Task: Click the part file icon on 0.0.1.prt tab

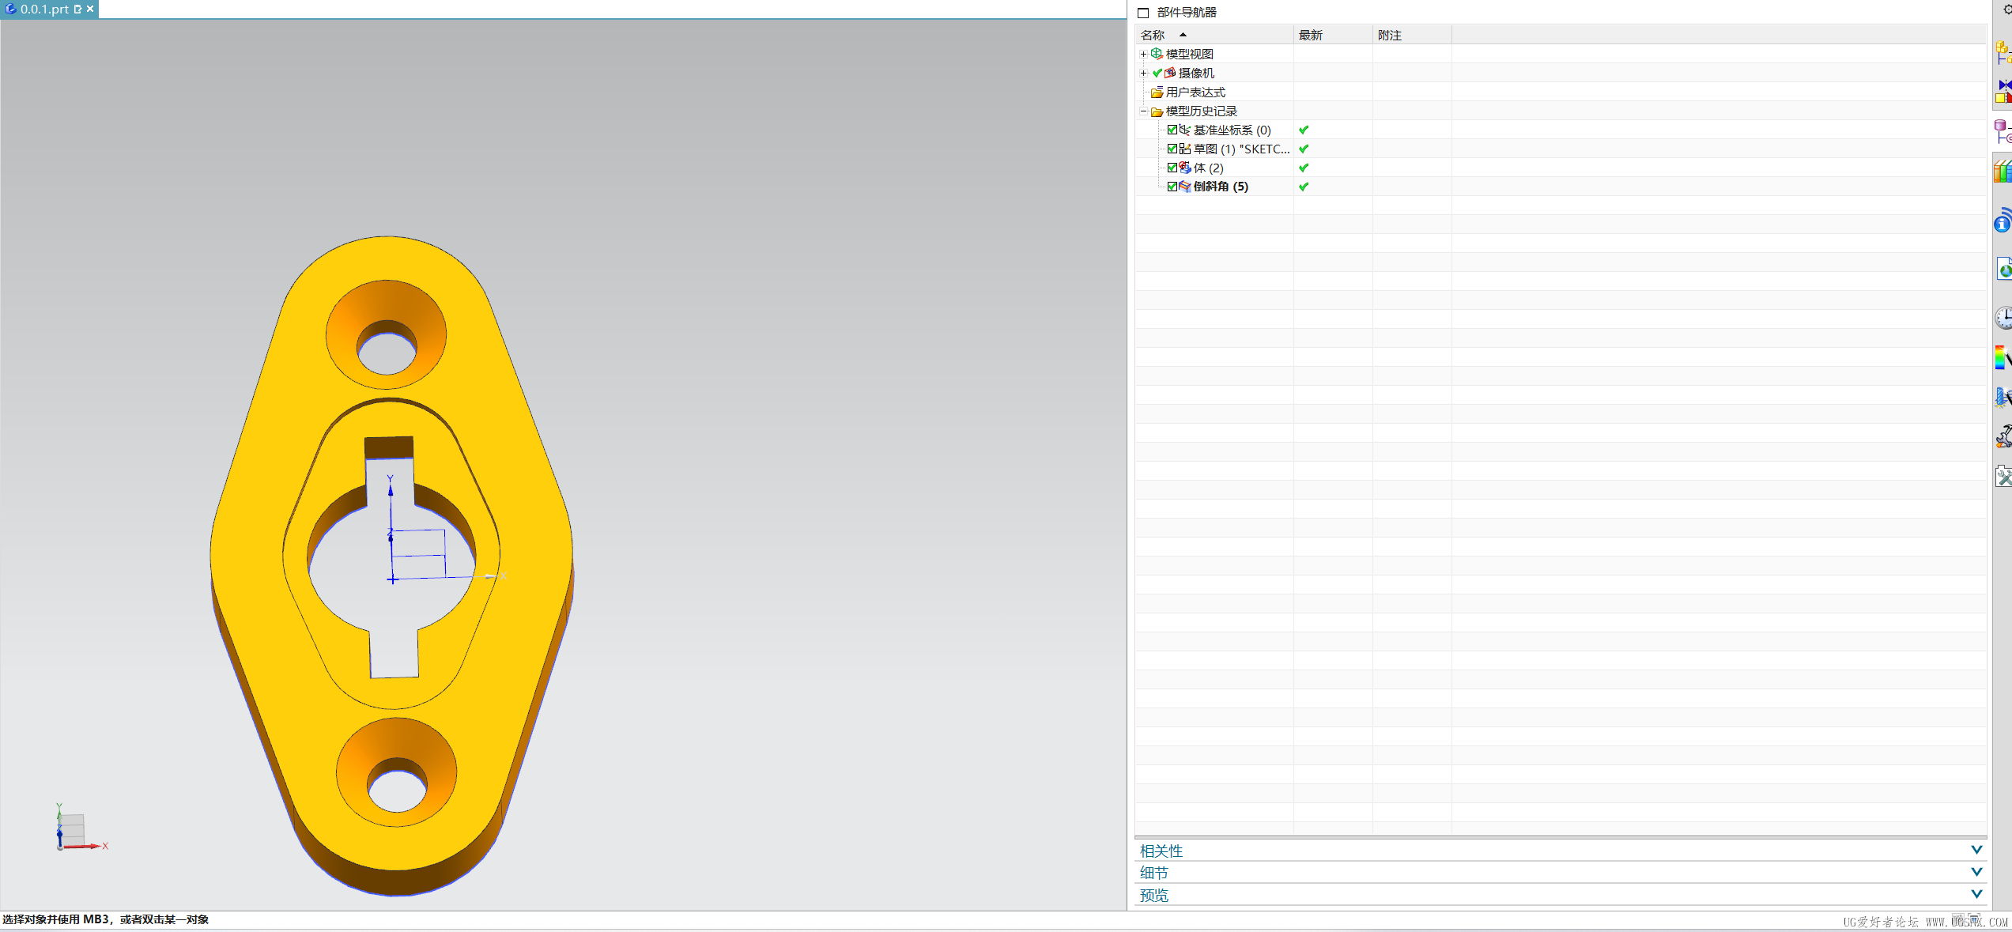Action: pos(10,9)
